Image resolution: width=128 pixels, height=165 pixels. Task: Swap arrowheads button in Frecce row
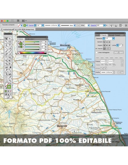point(122,61)
